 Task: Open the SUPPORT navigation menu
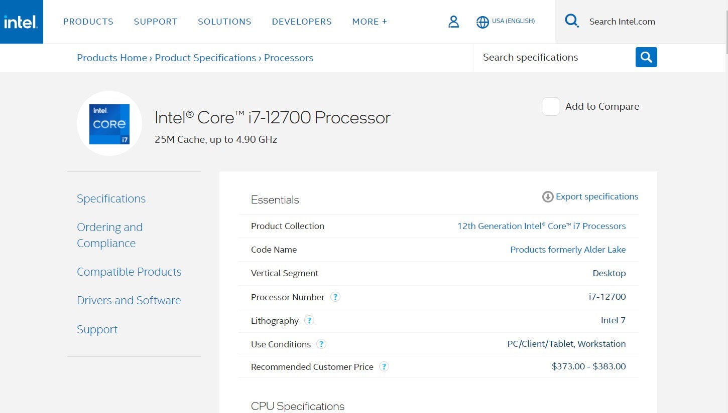(156, 22)
